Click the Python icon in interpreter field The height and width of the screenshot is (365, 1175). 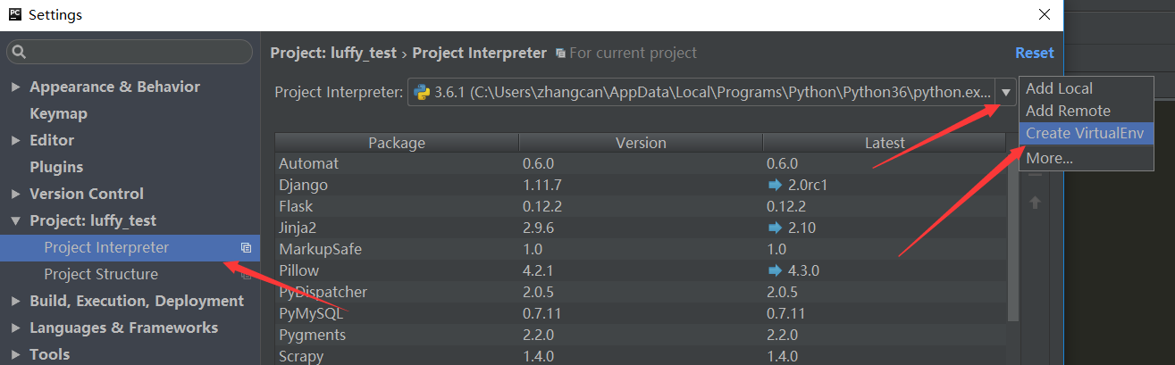click(x=422, y=92)
